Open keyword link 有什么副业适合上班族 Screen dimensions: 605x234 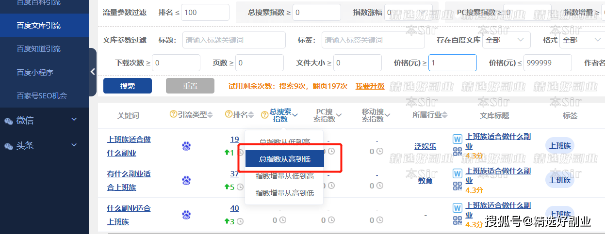129,180
